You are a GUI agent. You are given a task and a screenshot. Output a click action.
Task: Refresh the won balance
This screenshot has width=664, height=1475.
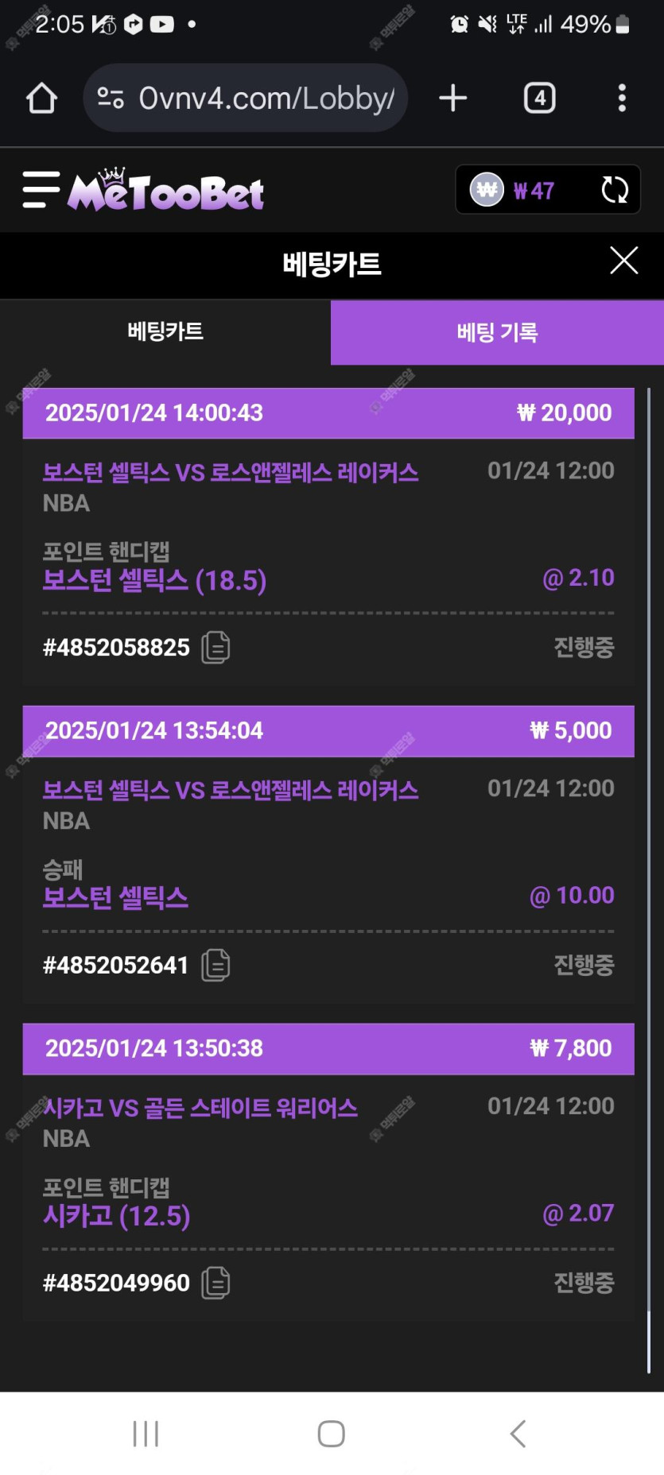tap(615, 190)
